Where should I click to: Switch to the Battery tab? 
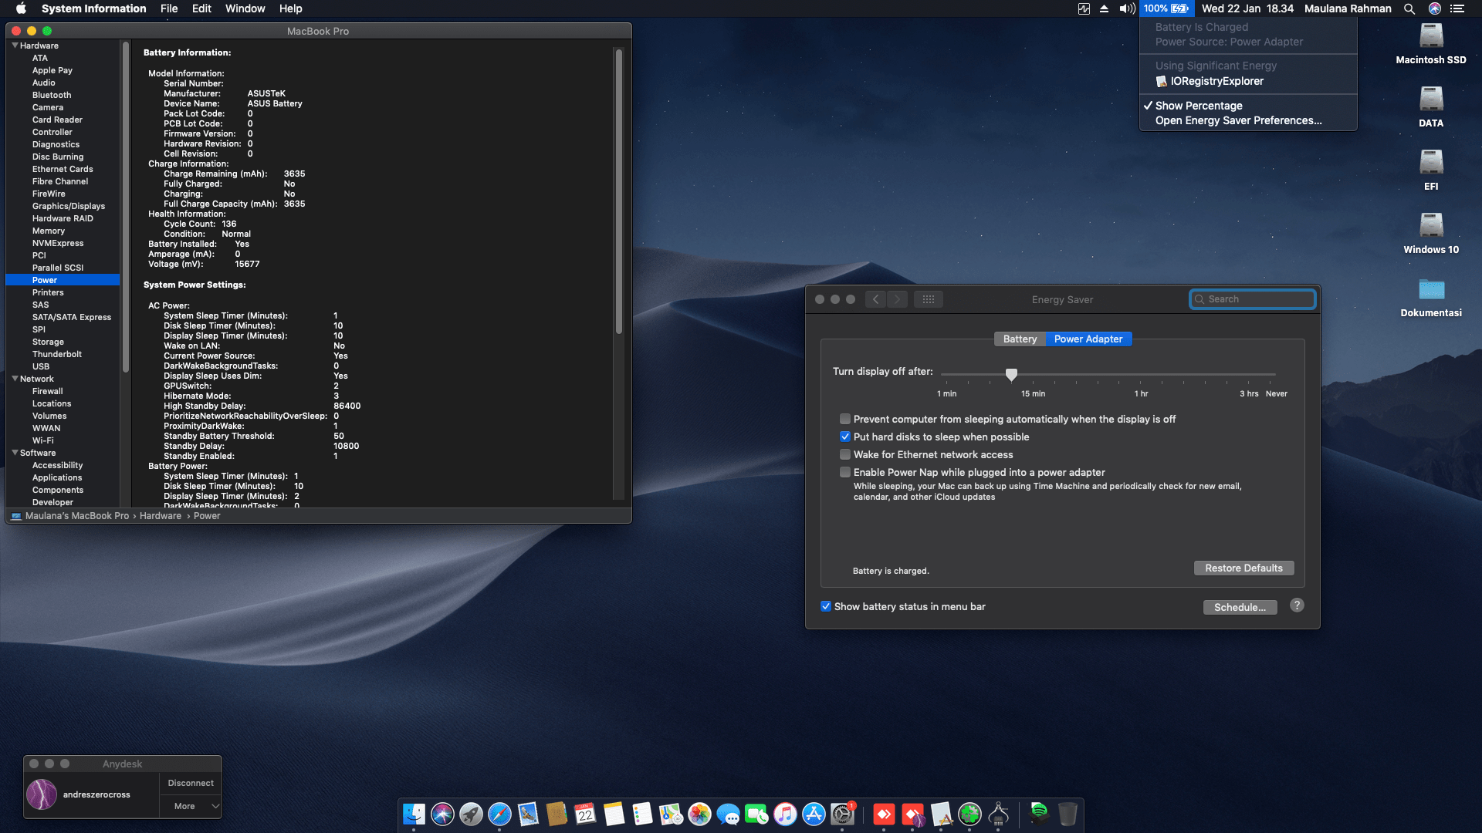click(x=1019, y=339)
